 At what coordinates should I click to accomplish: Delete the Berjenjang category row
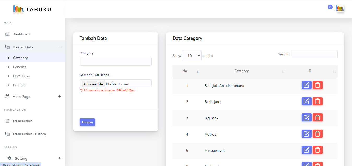[x=318, y=101]
